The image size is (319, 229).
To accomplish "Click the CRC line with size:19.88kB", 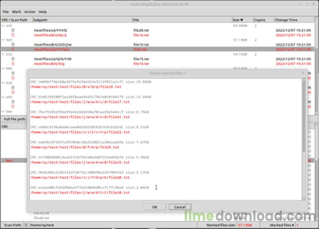I will point(90,82).
